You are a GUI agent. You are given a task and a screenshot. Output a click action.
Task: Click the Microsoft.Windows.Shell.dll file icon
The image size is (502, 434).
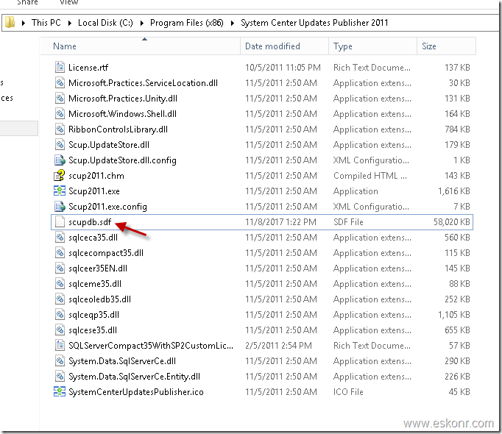60,113
